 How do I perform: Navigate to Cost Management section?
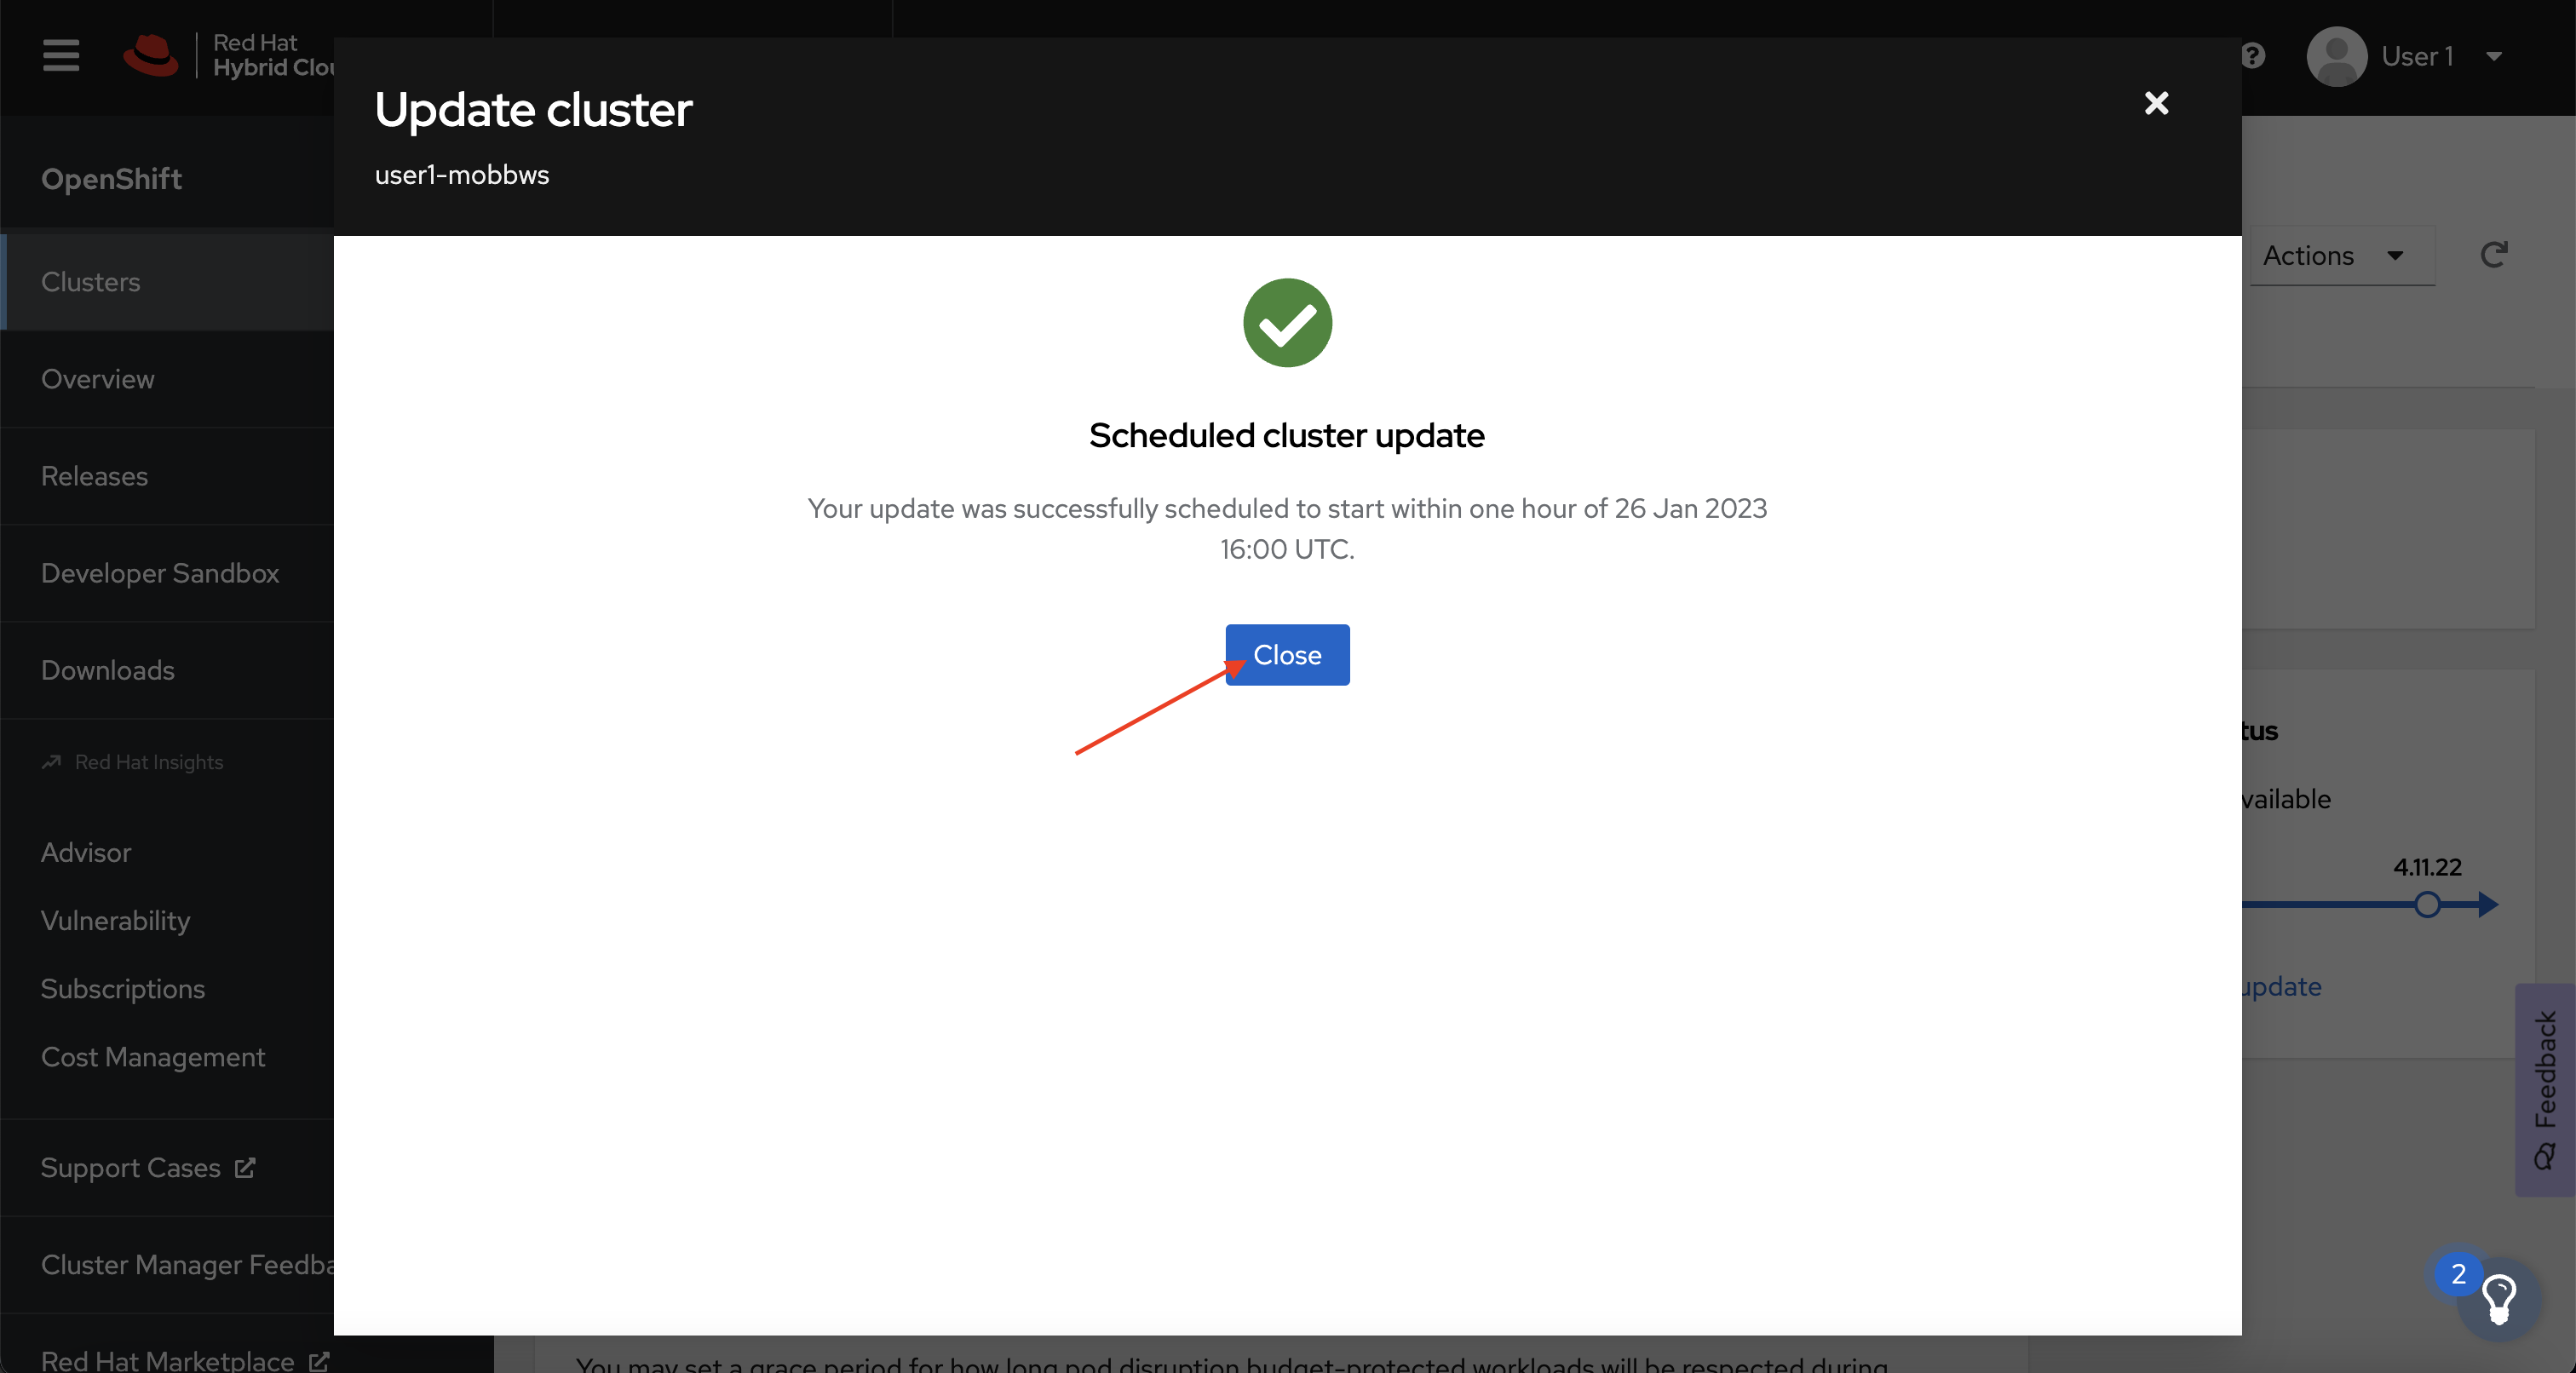pyautogui.click(x=152, y=1058)
